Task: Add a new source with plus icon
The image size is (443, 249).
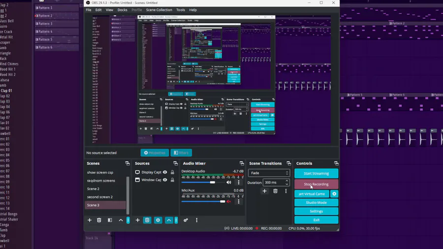Action: (x=138, y=220)
